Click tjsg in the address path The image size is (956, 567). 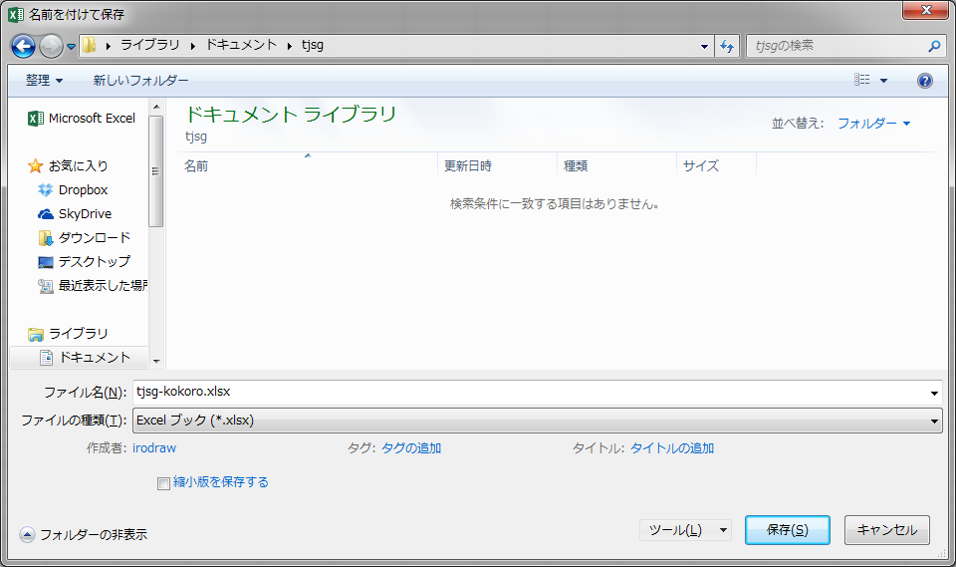point(312,45)
